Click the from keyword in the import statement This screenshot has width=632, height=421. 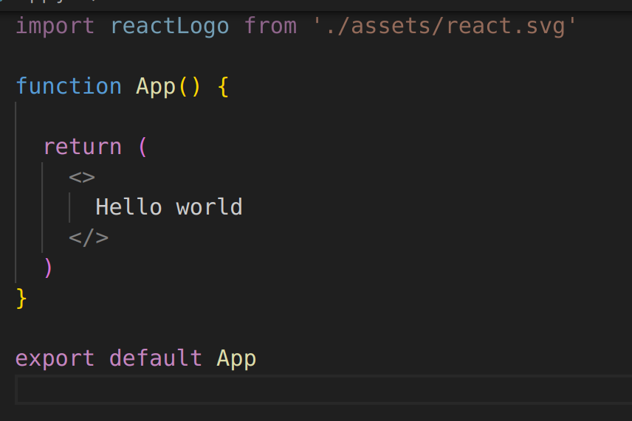tap(270, 27)
